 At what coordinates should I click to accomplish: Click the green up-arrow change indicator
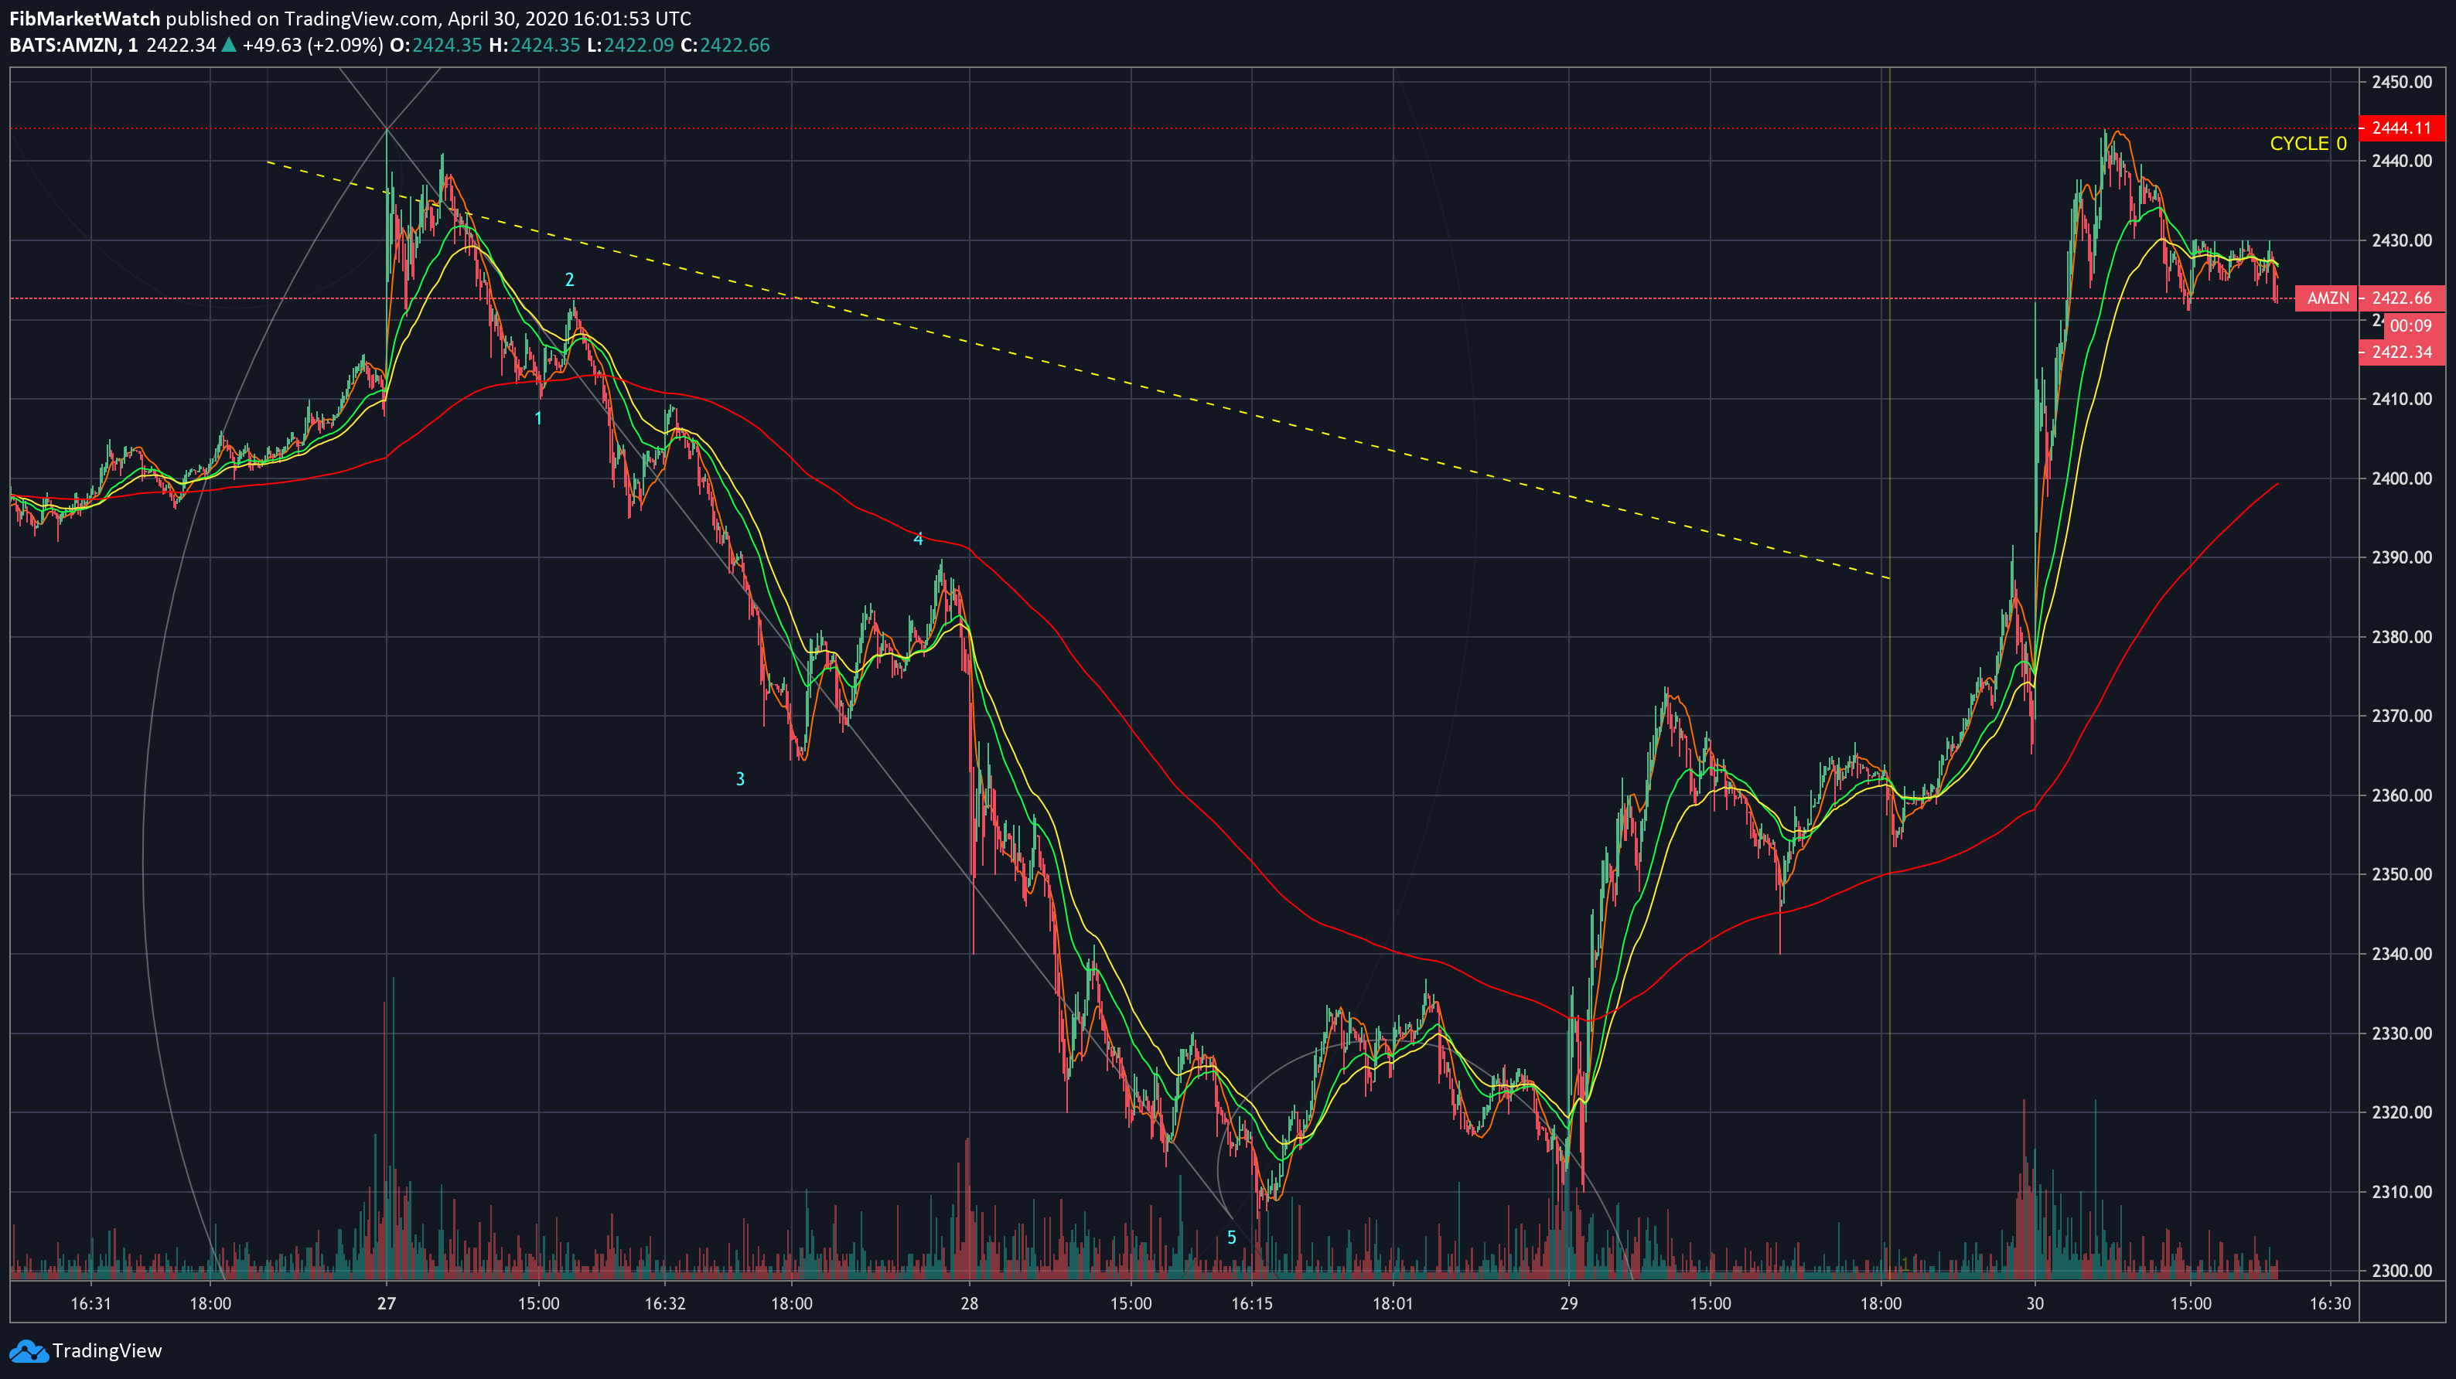point(229,44)
